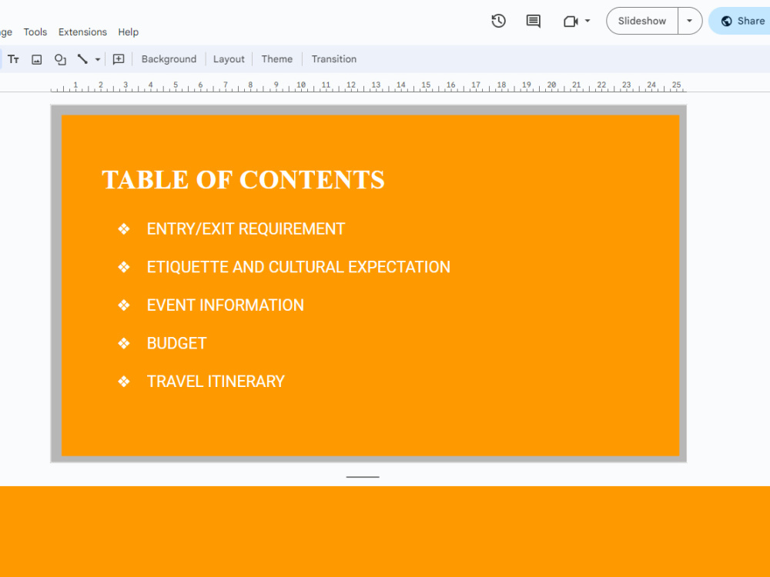Click the horizontal ruler at mark 10
This screenshot has height=577, width=770.
click(x=301, y=86)
